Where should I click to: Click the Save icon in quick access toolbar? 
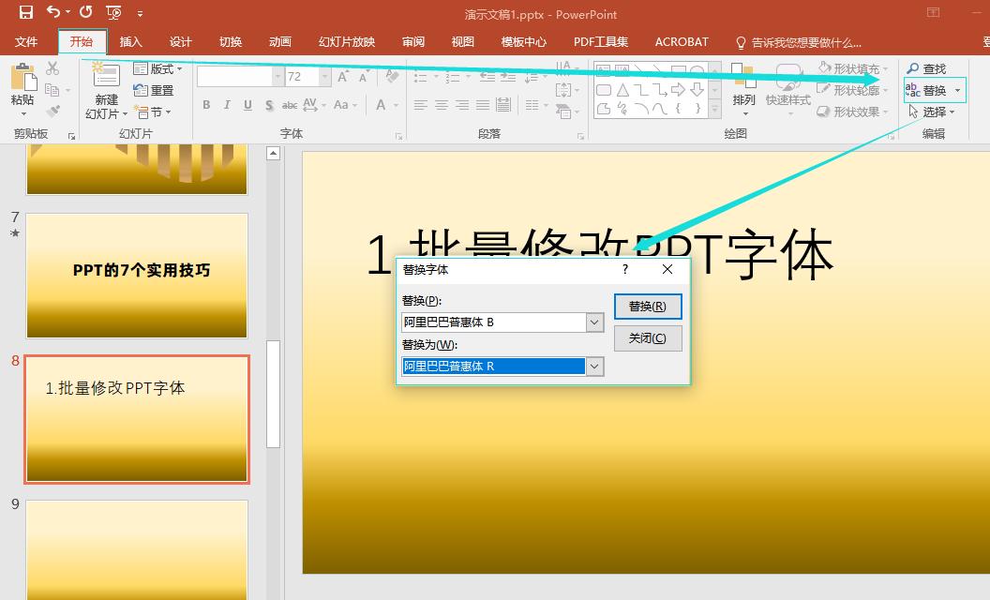(x=25, y=13)
